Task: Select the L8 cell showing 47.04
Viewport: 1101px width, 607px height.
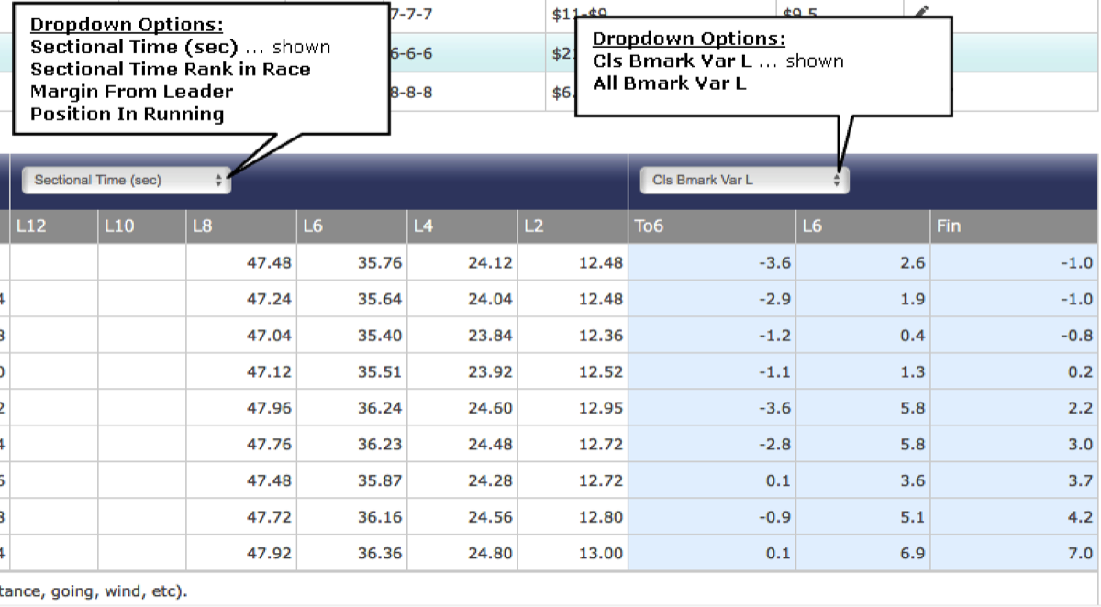Action: (x=241, y=336)
